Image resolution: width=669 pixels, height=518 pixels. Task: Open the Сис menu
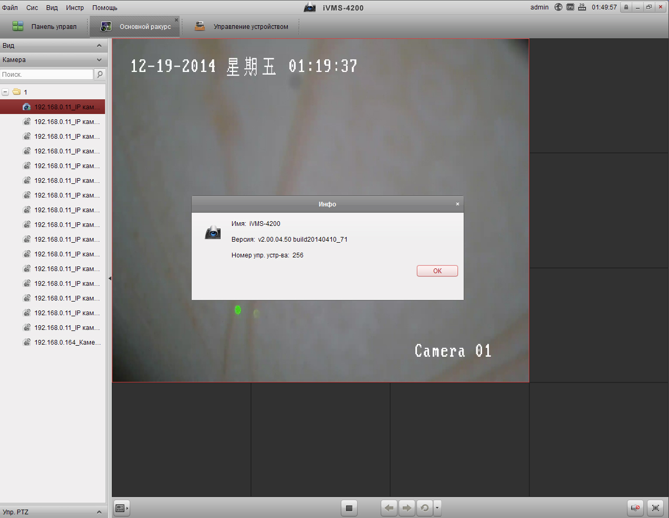[x=32, y=8]
